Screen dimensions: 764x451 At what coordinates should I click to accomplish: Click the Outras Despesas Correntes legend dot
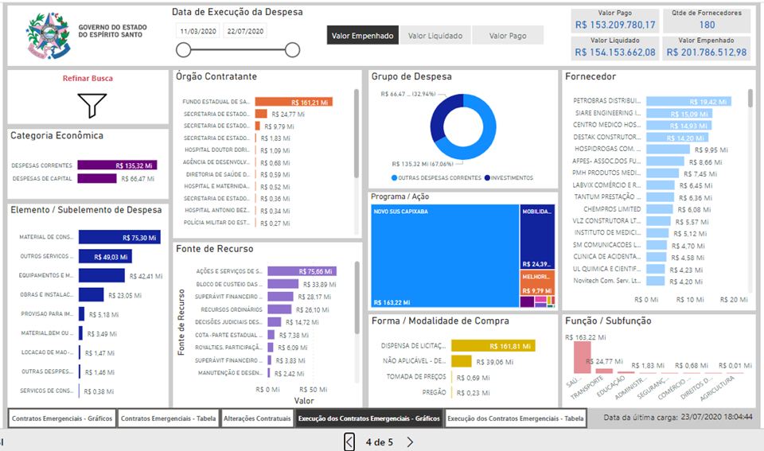point(394,177)
